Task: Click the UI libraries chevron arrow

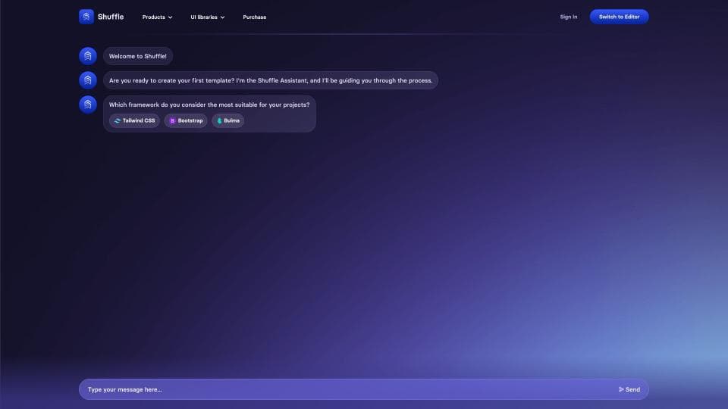Action: pyautogui.click(x=222, y=17)
